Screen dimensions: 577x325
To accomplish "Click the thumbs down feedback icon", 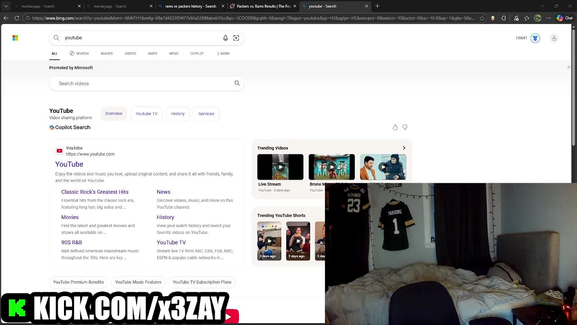I will pyautogui.click(x=405, y=127).
